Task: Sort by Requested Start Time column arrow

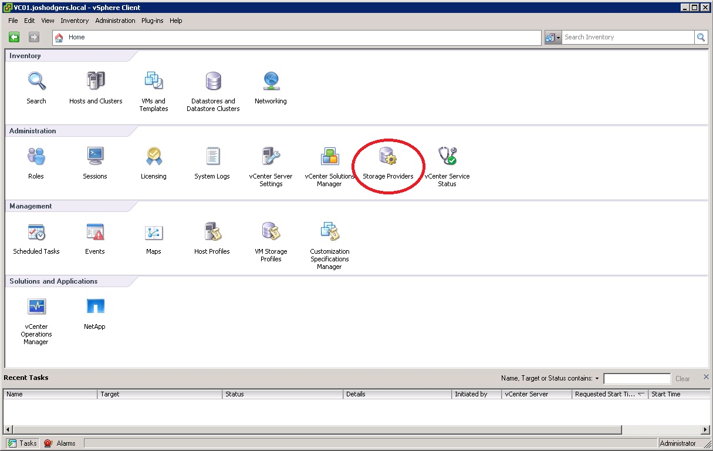Action: coord(641,394)
